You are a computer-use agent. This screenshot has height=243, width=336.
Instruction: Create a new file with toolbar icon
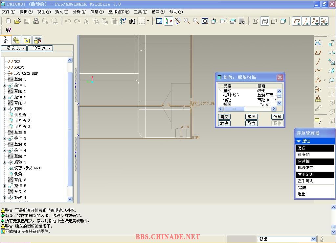[x=8, y=21]
